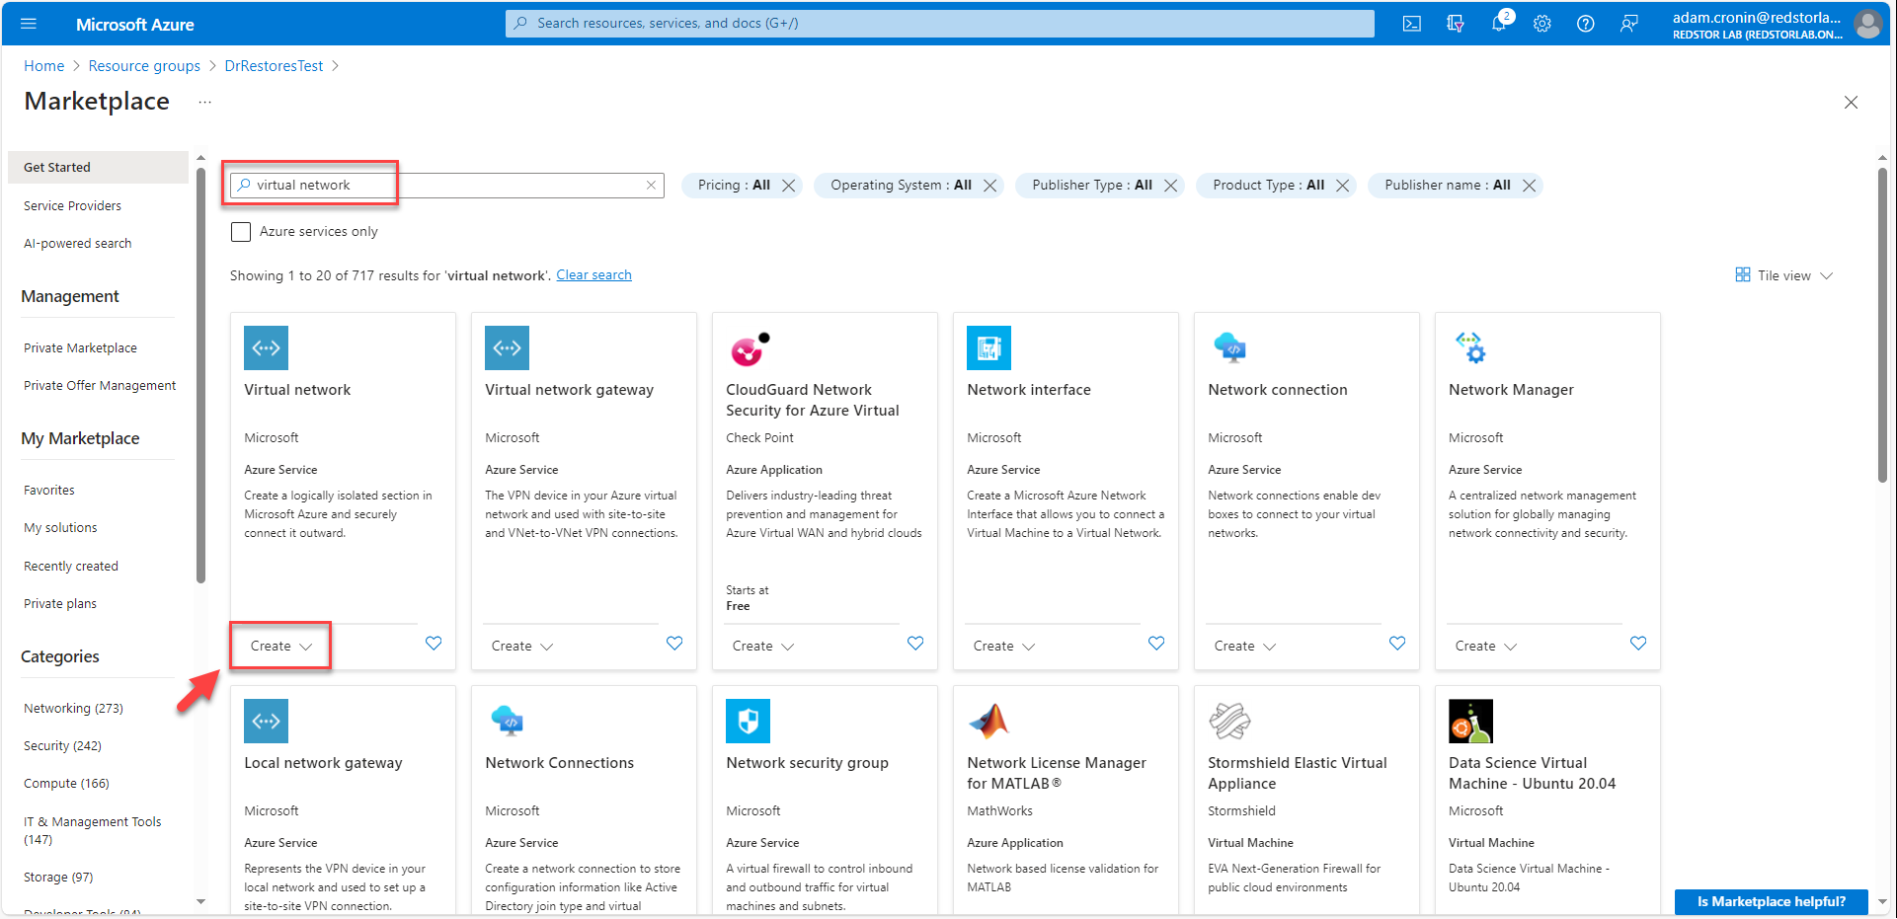Expand Create dropdown for Virtual network
Screen dimensions: 1897x919
(281, 646)
